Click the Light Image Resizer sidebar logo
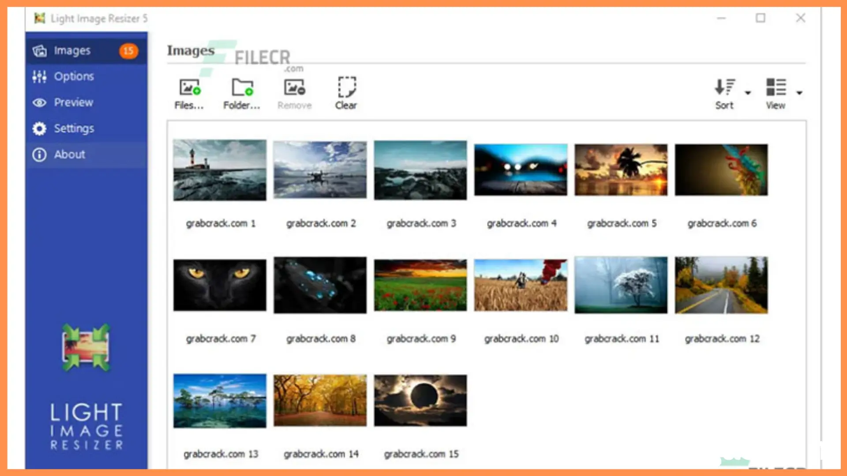Image resolution: width=847 pixels, height=476 pixels. pos(86,347)
